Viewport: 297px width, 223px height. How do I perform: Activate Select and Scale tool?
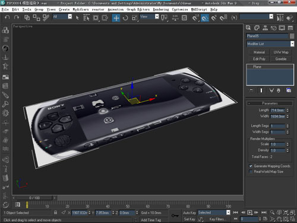click(134, 18)
